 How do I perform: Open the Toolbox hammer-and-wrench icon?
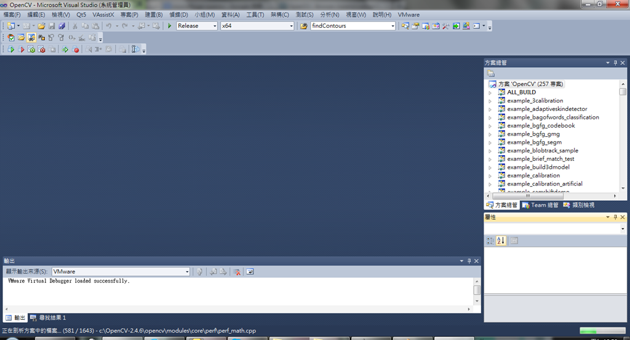(x=446, y=26)
